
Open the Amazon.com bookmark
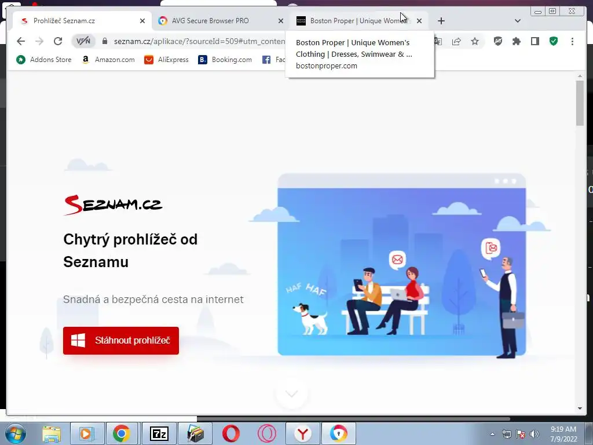[108, 60]
